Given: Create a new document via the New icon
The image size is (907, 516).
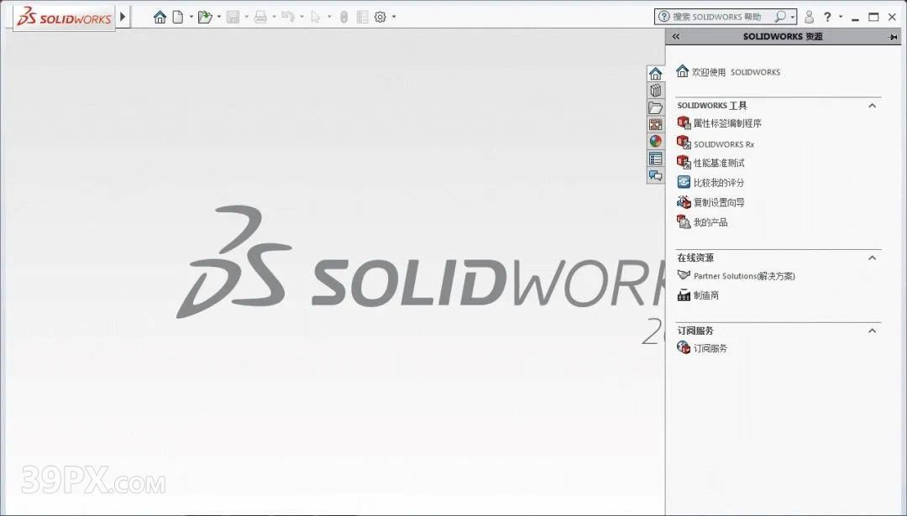Looking at the screenshot, I should tap(178, 17).
